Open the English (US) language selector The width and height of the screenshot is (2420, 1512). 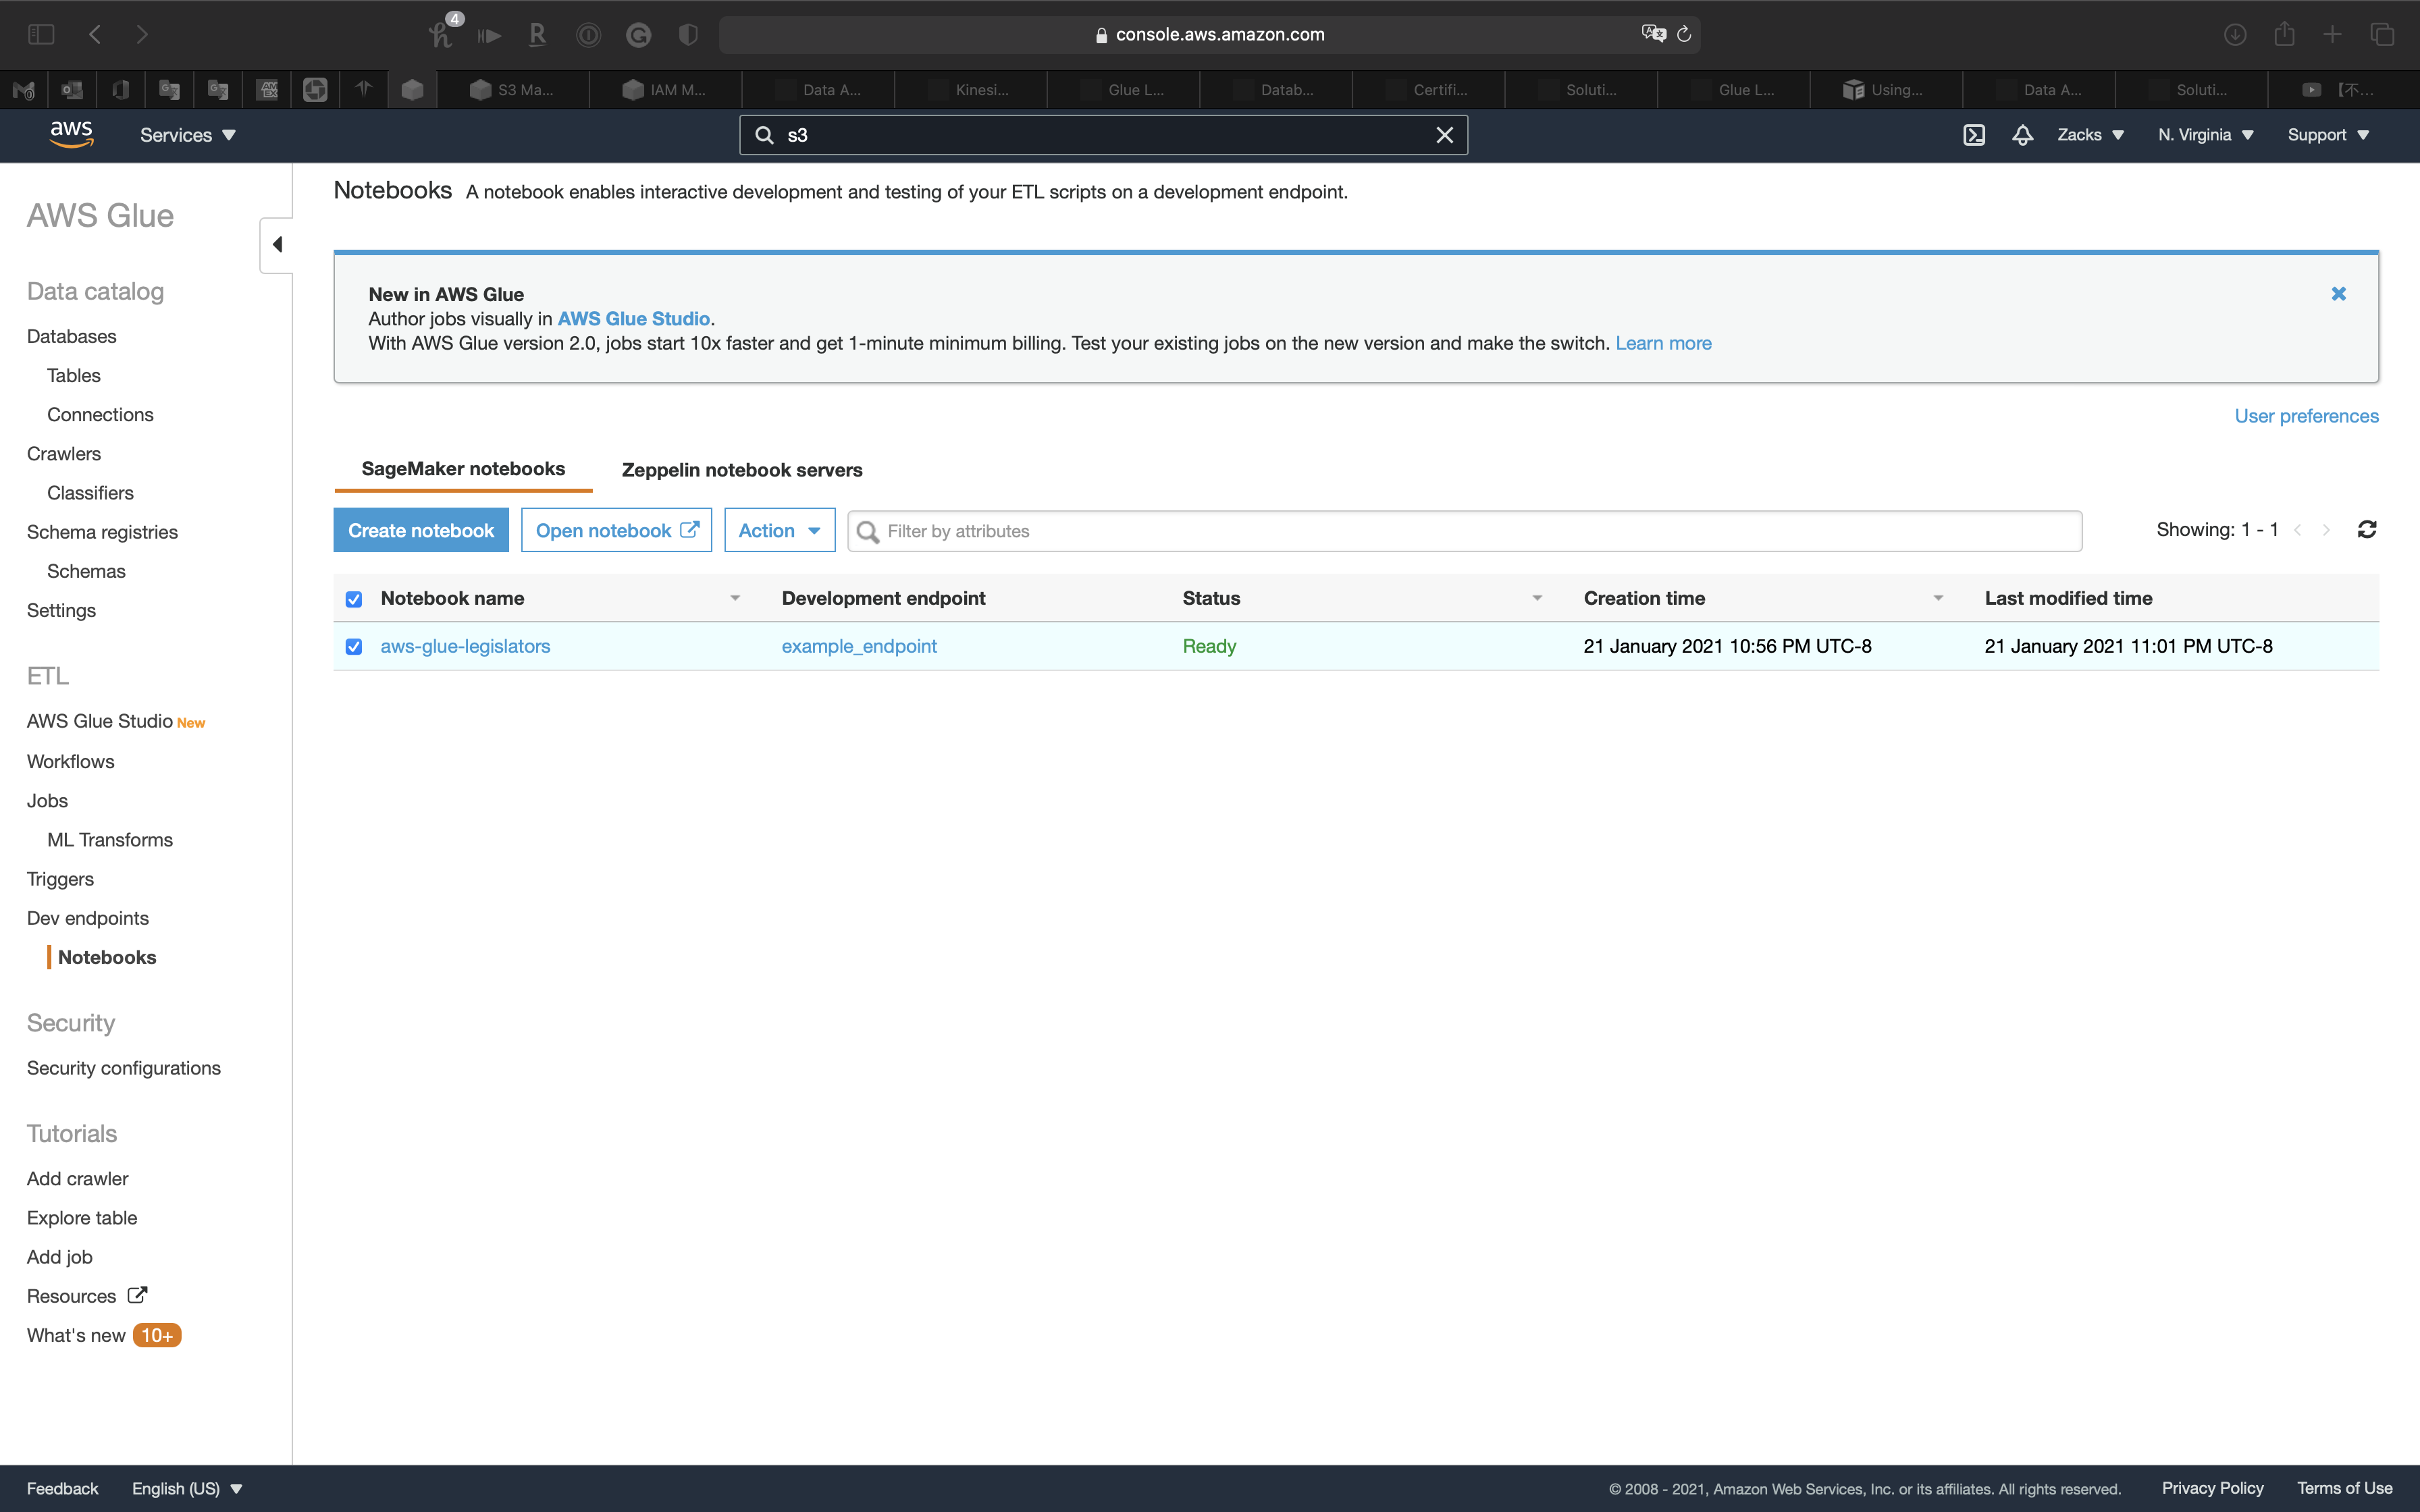[x=187, y=1488]
